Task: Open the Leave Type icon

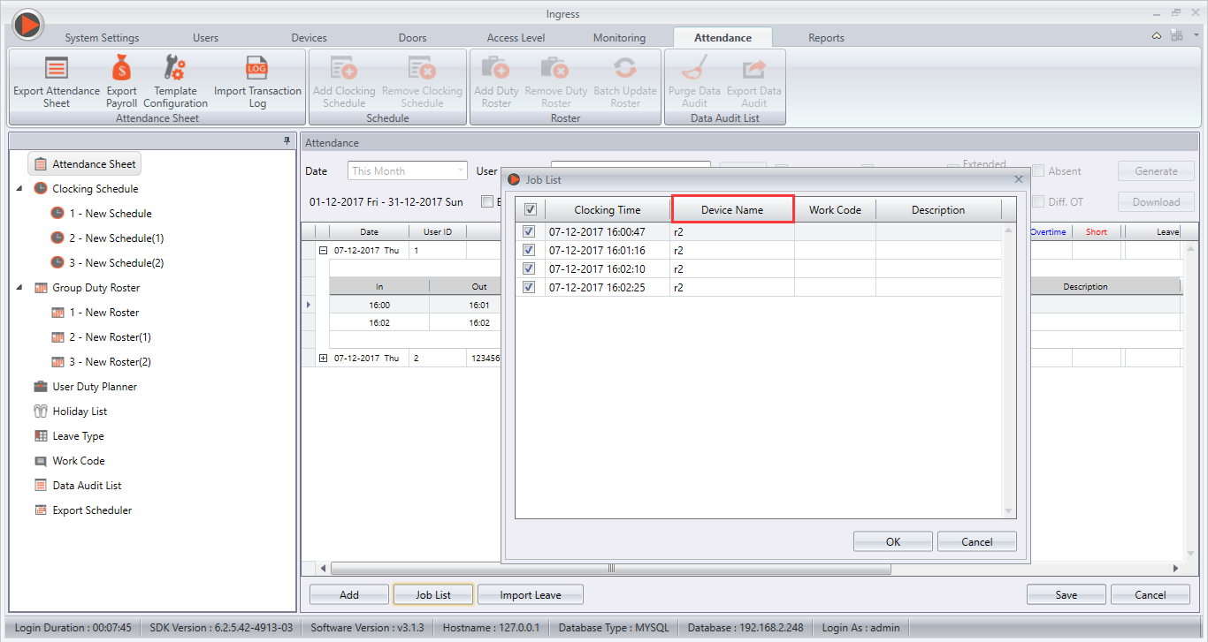Action: point(41,436)
